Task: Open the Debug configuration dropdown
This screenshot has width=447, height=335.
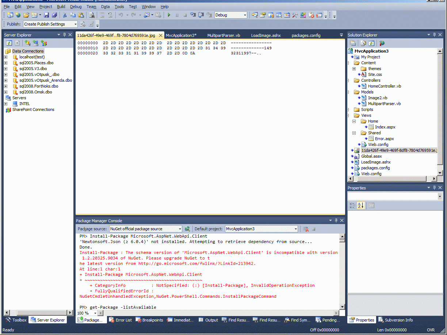Action: coord(244,15)
